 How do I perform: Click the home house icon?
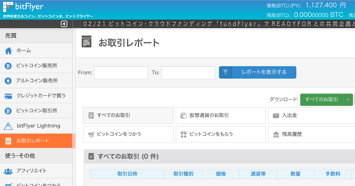[8, 51]
